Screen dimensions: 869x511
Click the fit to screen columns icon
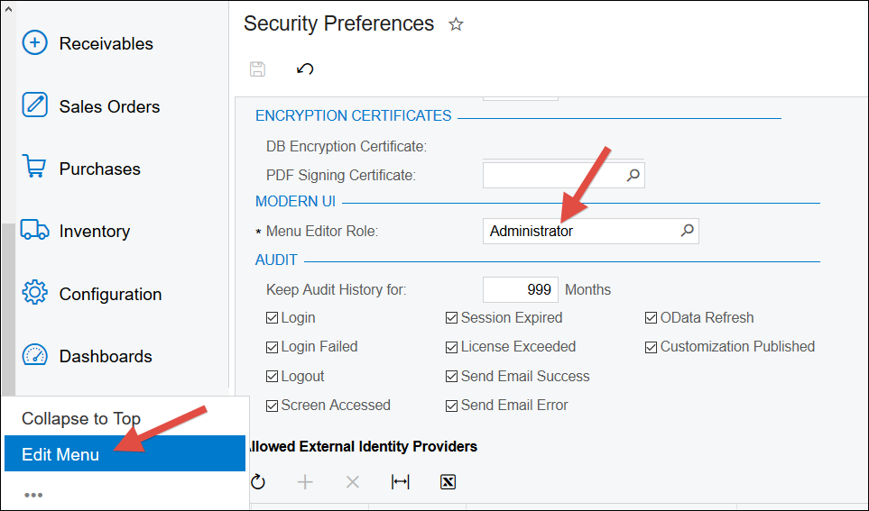point(400,481)
